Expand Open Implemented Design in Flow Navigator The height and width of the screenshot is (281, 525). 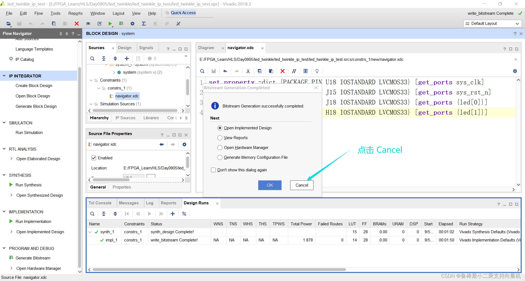pyautogui.click(x=11, y=232)
